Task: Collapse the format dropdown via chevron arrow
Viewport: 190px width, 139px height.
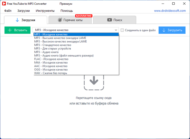Action: (116, 30)
